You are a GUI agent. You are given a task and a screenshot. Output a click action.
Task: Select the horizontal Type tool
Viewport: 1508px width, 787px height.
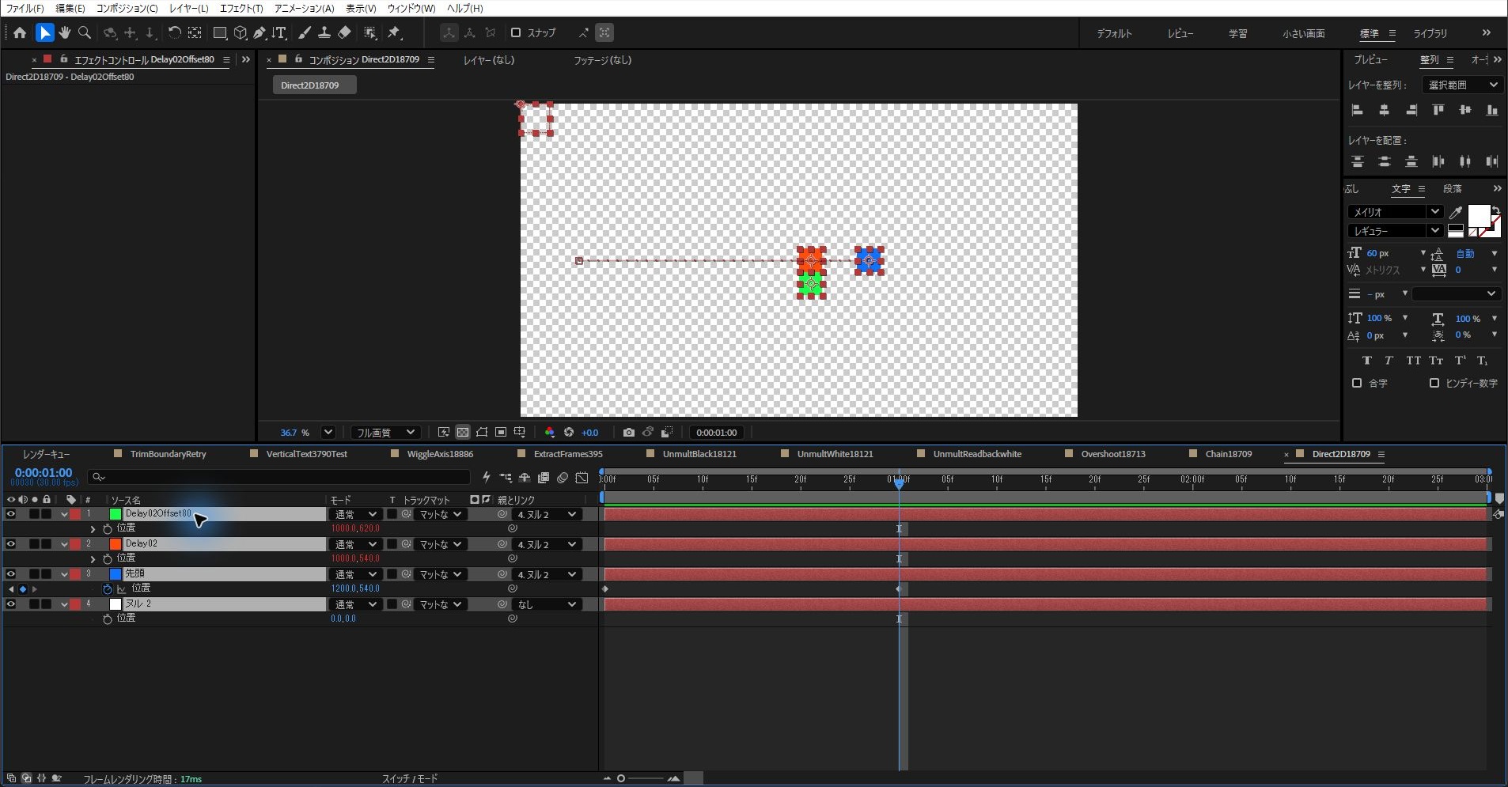pos(279,32)
